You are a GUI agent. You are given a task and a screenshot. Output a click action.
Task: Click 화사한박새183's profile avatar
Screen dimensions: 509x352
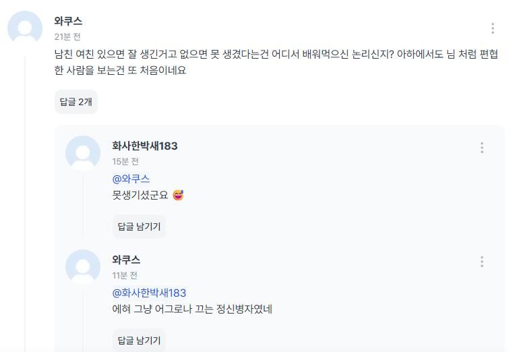83,153
